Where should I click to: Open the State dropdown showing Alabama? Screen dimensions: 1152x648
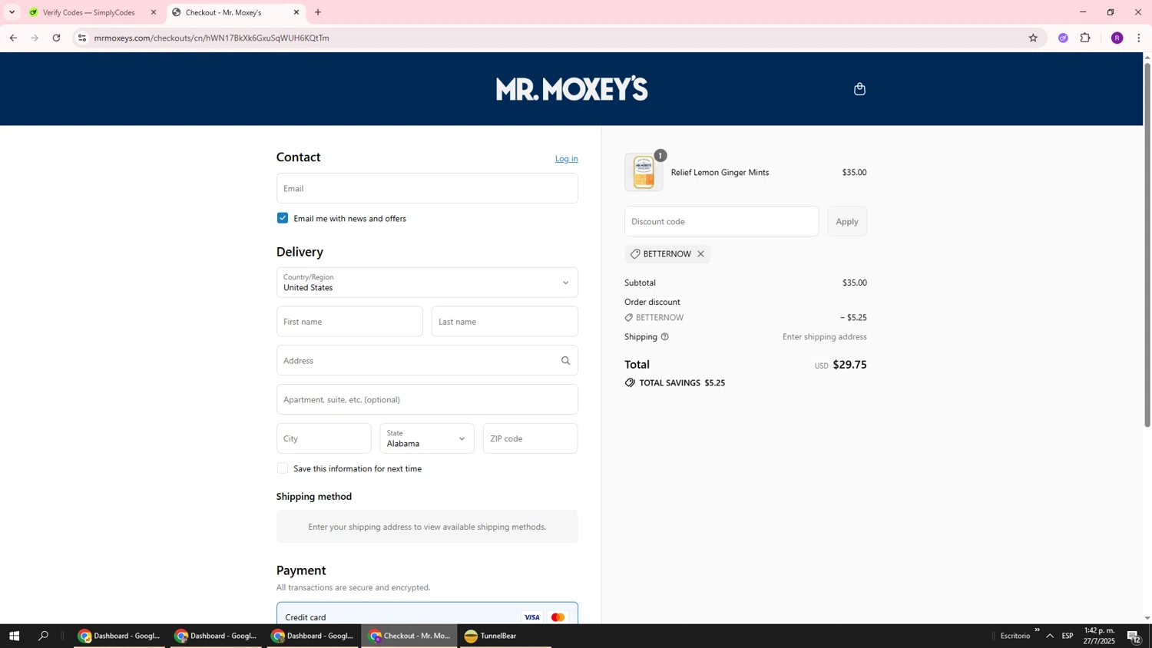[427, 438]
